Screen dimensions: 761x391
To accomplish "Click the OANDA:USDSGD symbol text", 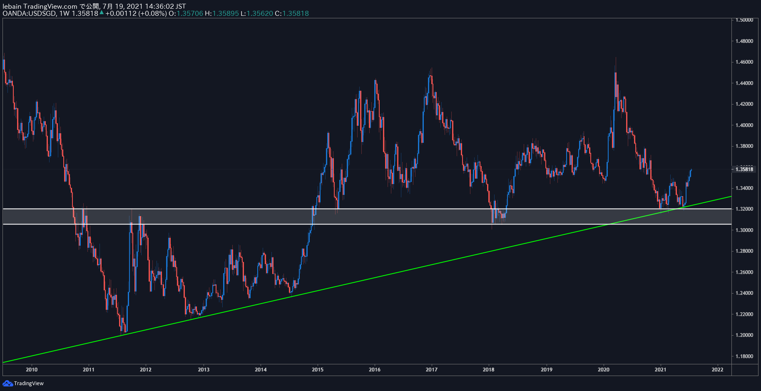I will pyautogui.click(x=29, y=13).
